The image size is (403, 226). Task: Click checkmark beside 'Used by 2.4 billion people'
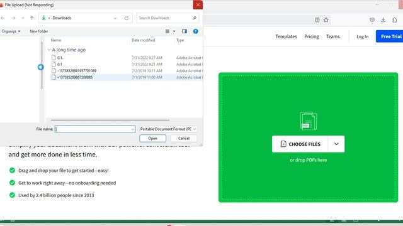tap(12, 195)
